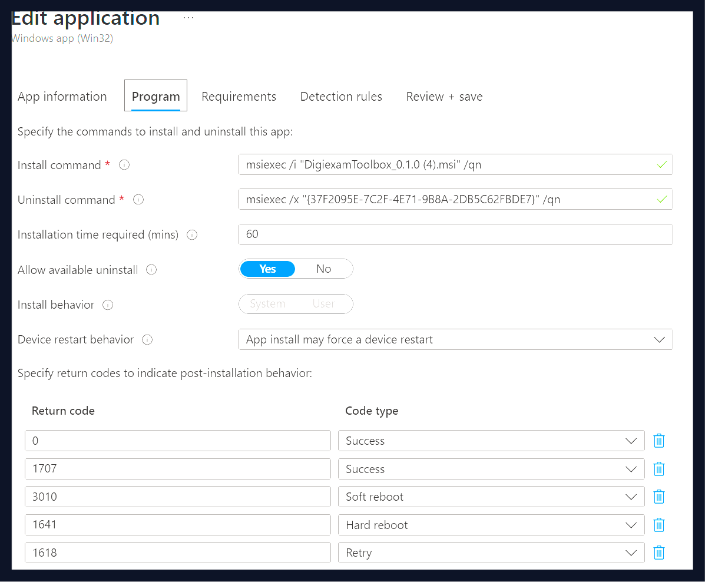The image size is (705, 582).
Task: Delete the return code 3010 row
Action: coord(658,497)
